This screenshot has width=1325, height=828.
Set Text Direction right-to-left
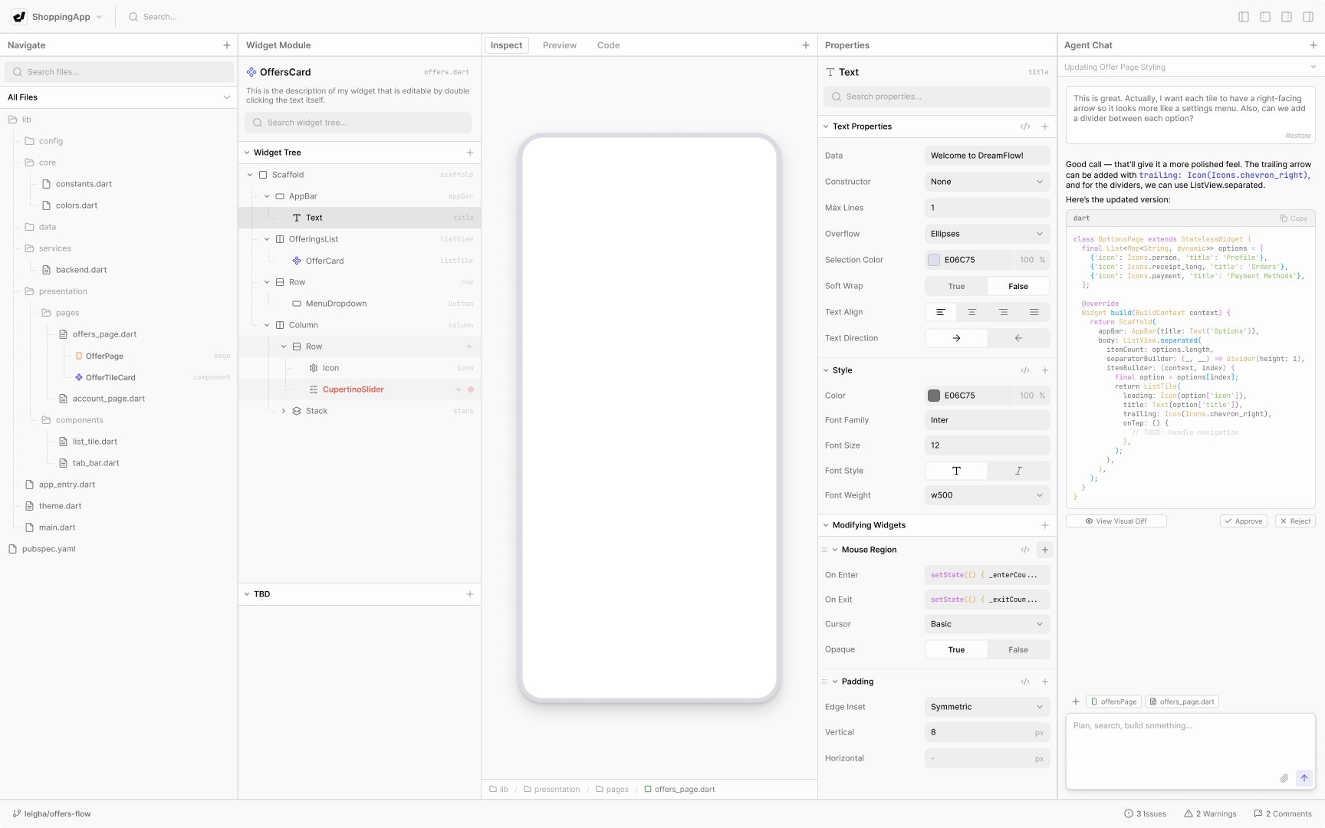point(1018,338)
